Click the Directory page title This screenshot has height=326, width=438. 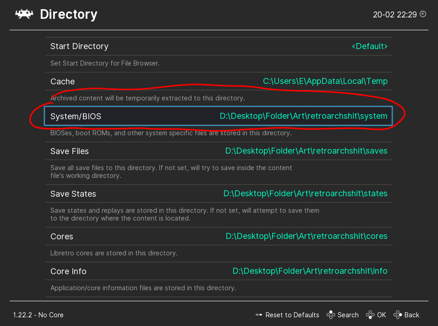69,14
